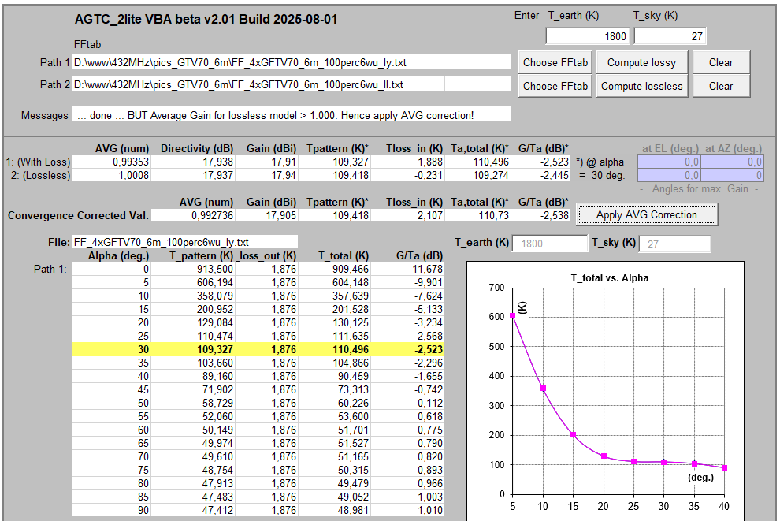This screenshot has width=780, height=521.
Task: Select the Path 1 lossy file path field
Action: (x=292, y=62)
